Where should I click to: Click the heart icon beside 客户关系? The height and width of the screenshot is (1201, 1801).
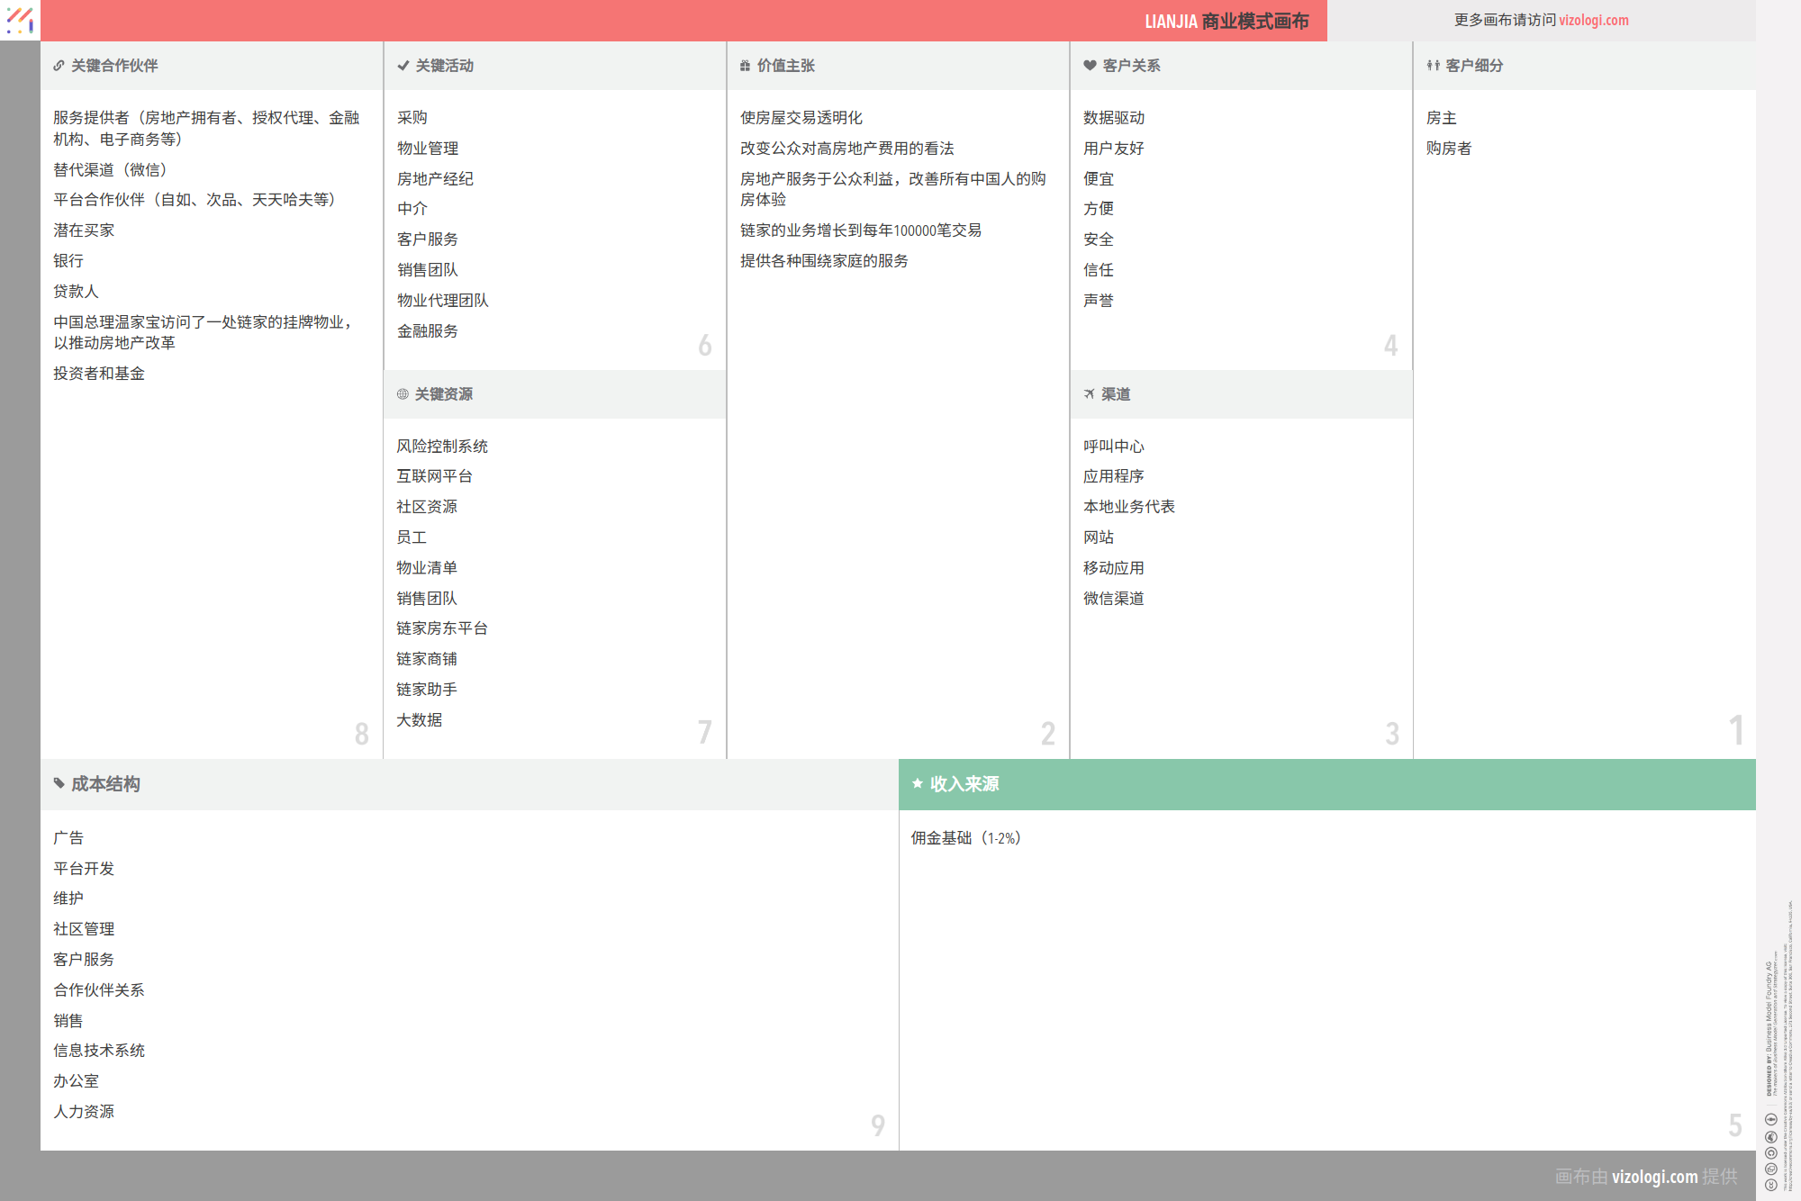(1090, 66)
